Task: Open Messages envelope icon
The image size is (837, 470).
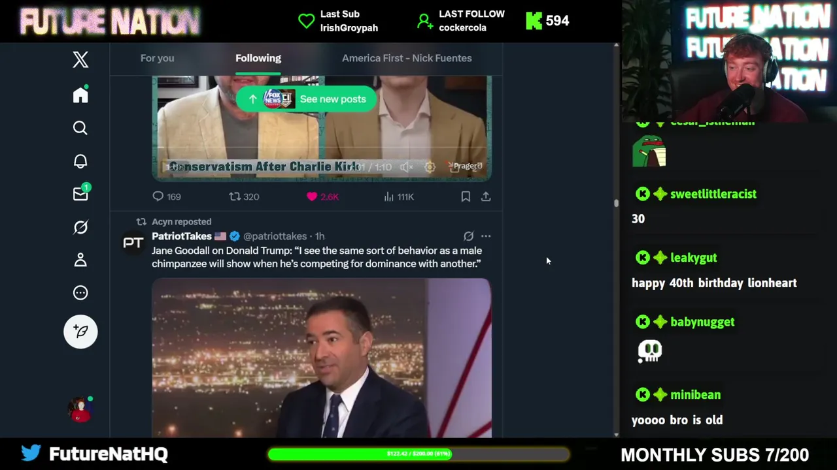Action: coord(80,193)
